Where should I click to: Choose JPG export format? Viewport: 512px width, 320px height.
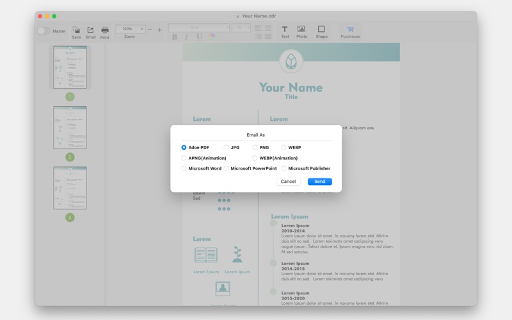pos(232,148)
